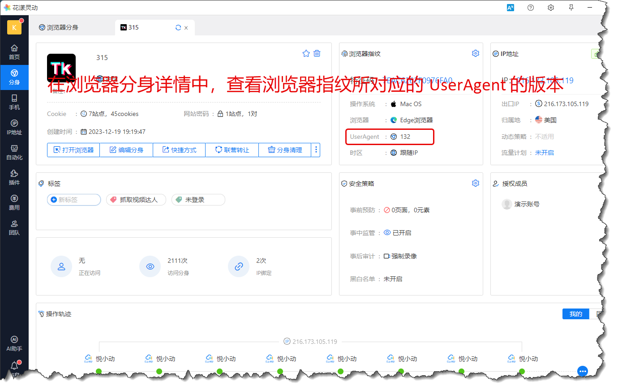Open the 插件 plugins sidebar item
This screenshot has height=390, width=618.
[14, 178]
